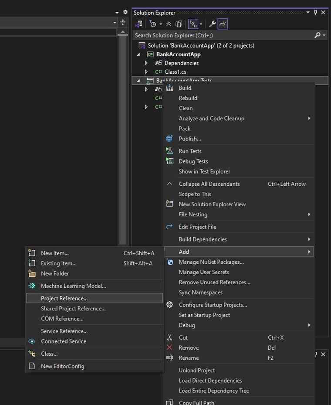Open the dropdown next to Track Active Item
The image size is (331, 405).
pyautogui.click(x=201, y=24)
